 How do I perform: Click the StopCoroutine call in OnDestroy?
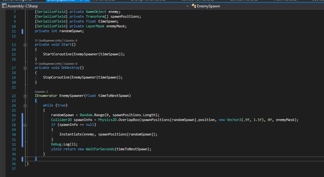pyautogui.click(x=56, y=78)
